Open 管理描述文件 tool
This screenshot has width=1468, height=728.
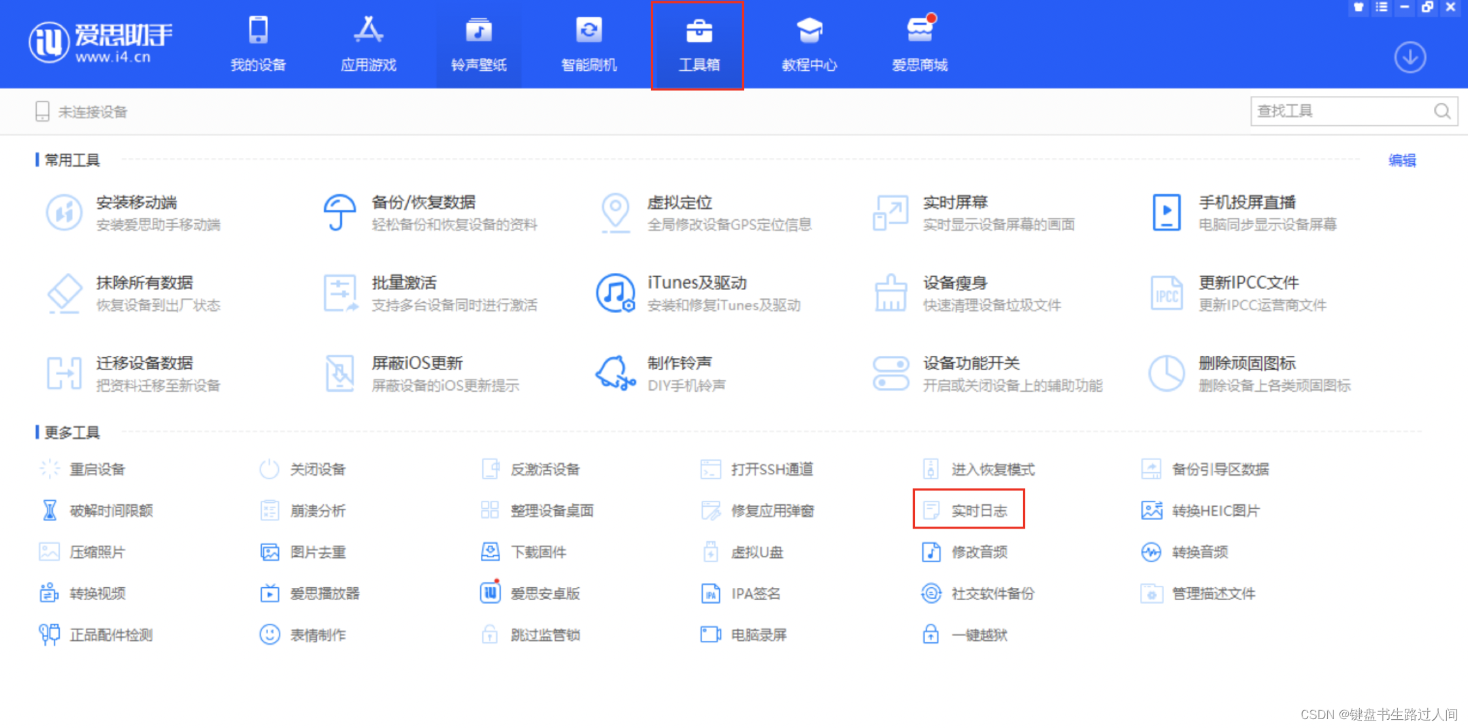pos(1198,593)
